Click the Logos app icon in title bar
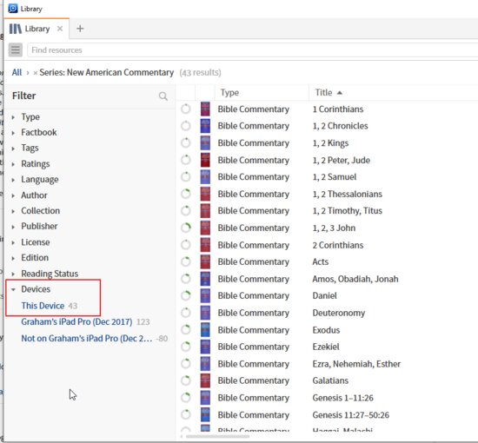This screenshot has width=478, height=443. [13, 9]
